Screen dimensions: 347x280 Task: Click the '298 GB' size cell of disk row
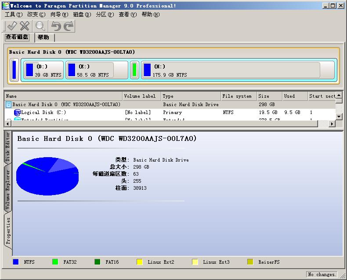pos(267,104)
